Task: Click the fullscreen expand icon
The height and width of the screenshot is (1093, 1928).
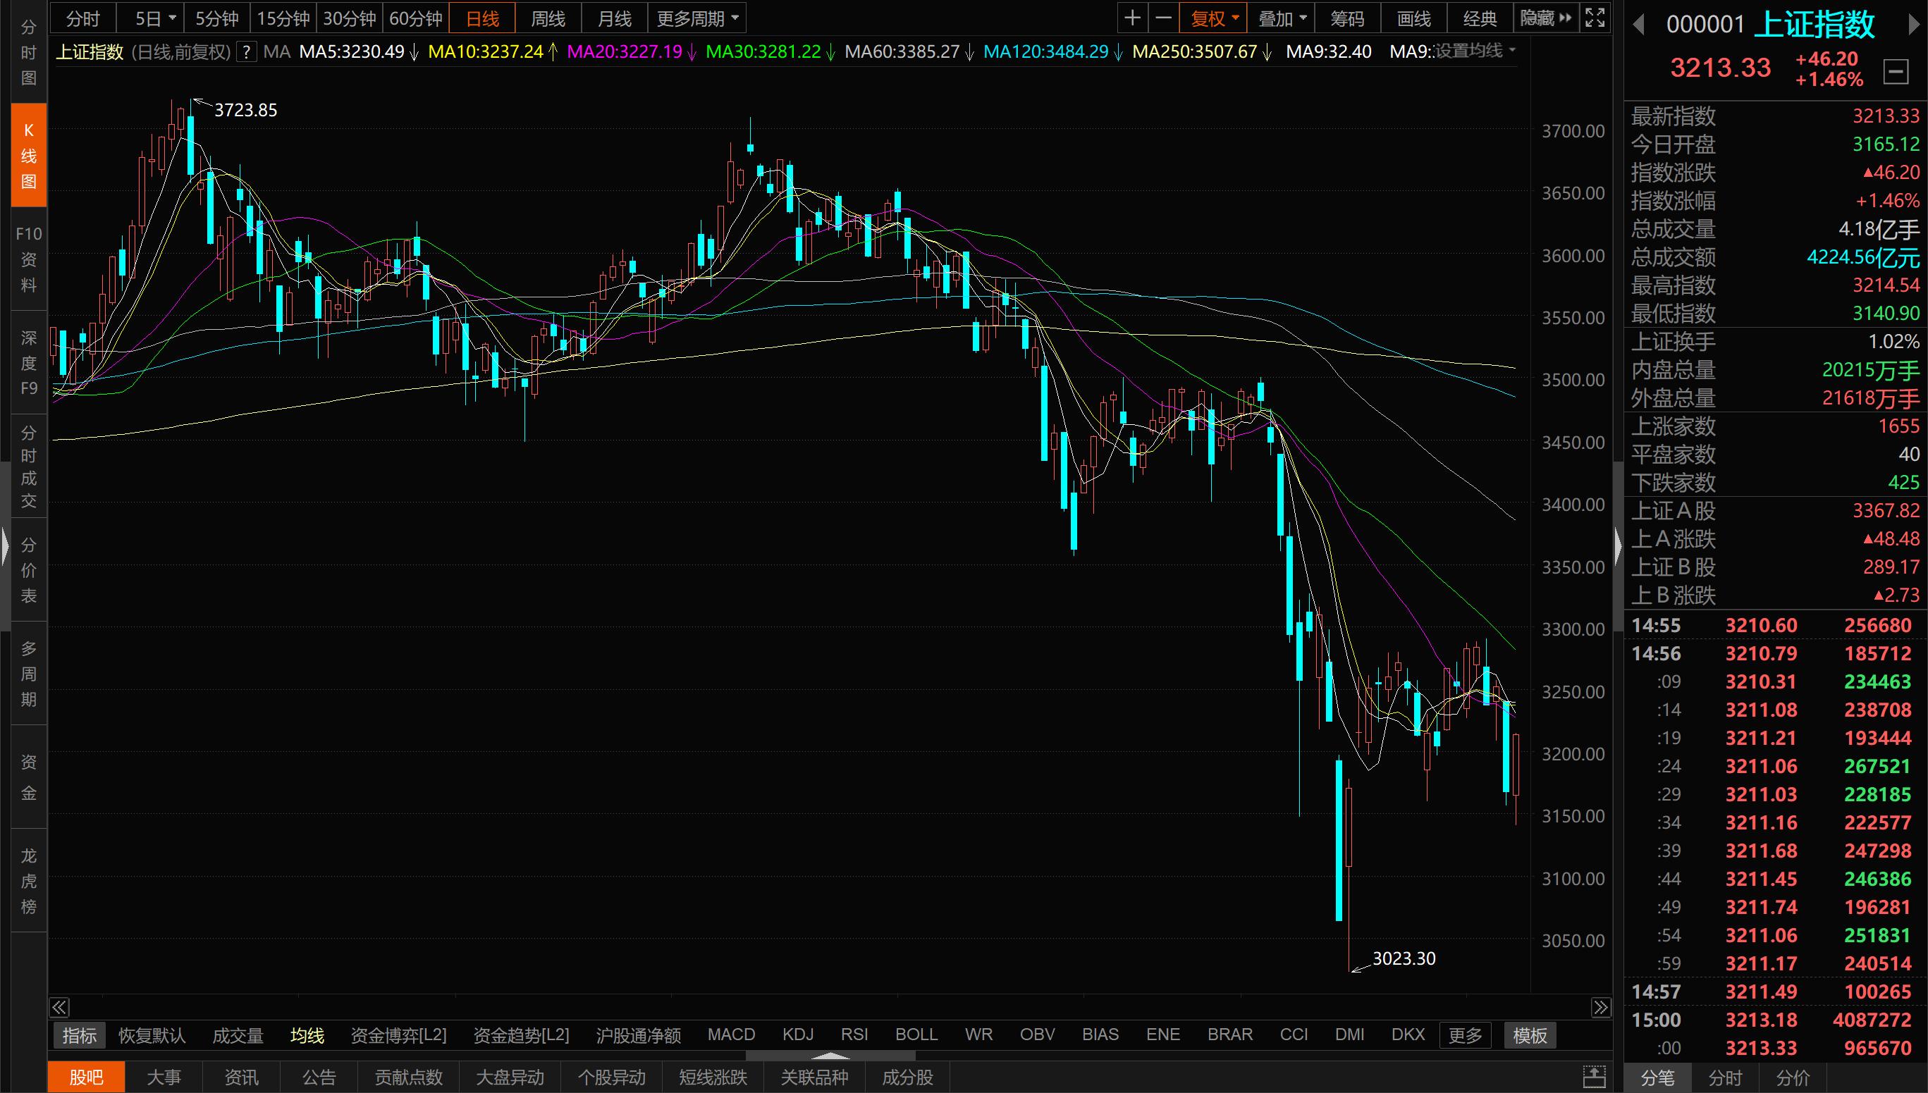Action: pos(1595,18)
